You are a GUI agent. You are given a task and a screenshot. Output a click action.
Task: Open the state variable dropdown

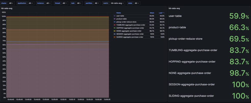[x=137, y=3]
